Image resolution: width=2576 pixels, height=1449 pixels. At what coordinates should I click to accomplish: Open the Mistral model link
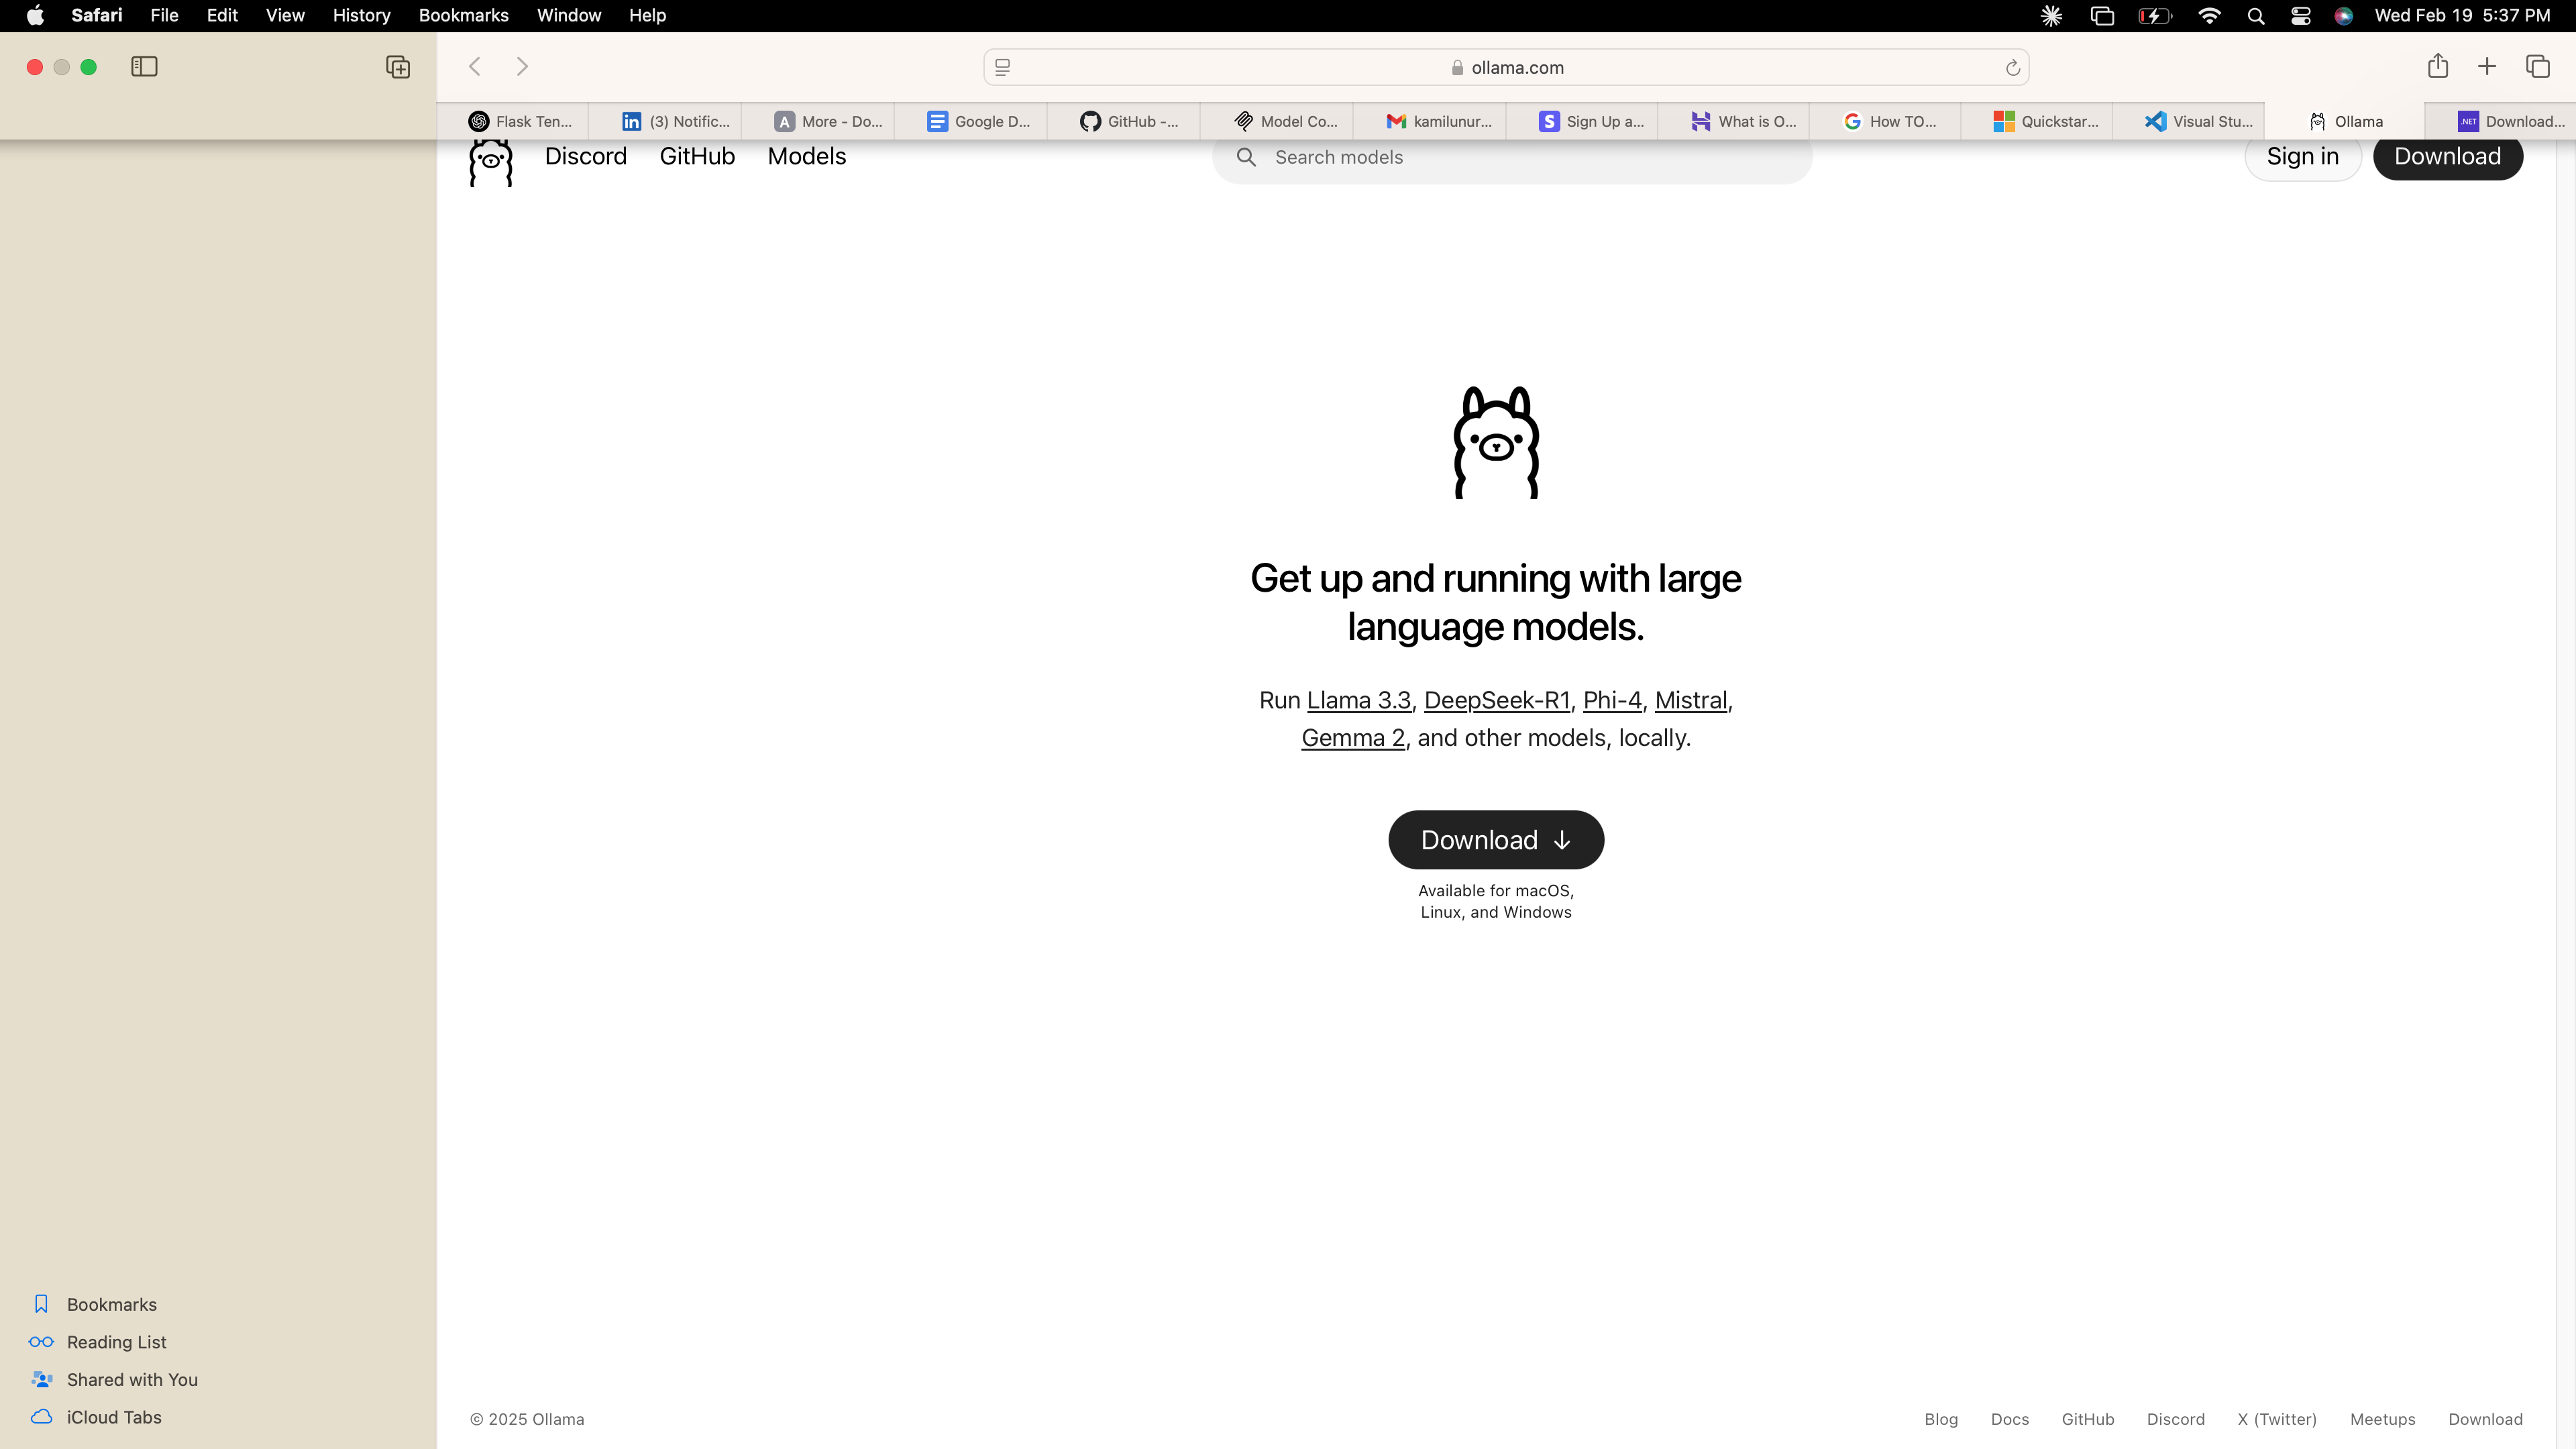pos(1691,700)
